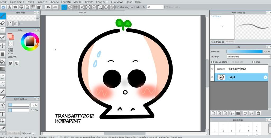This screenshot has width=271, height=138.
Task: Enable vanishing point snap
Action: coord(82,7)
